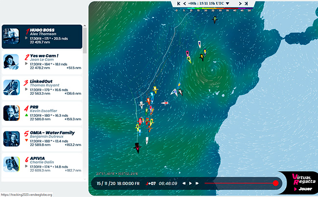This screenshot has height=197, width=318.
Task: Select the HUGO BOSS skipper card
Action: pos(42,37)
